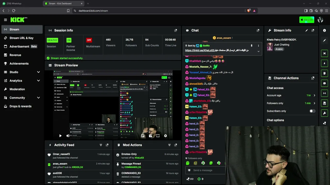Viewport: 330px width, 185px height.
Task: Click KROOS_53 username in Activity Feed
Action: tap(77, 167)
